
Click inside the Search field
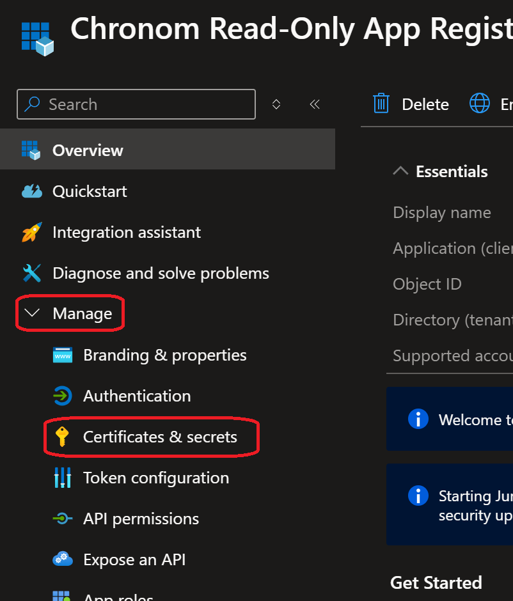[x=136, y=104]
